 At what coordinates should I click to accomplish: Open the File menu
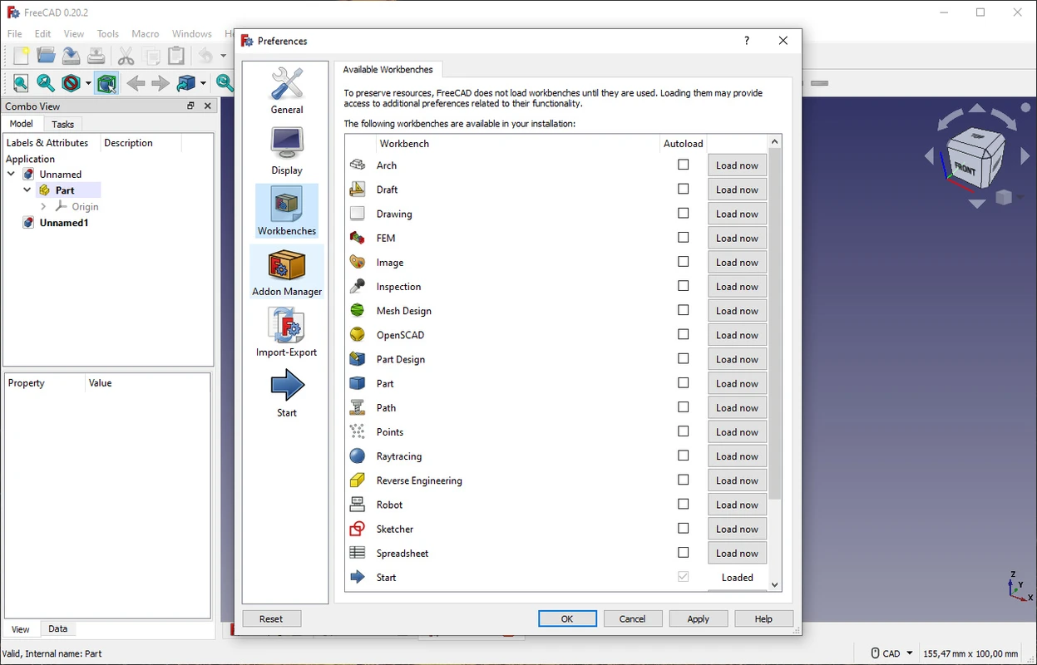(15, 33)
